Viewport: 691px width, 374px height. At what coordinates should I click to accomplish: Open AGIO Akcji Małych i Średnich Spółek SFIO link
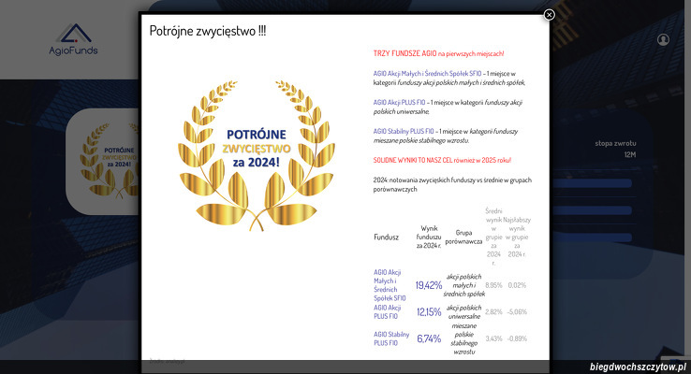click(427, 74)
